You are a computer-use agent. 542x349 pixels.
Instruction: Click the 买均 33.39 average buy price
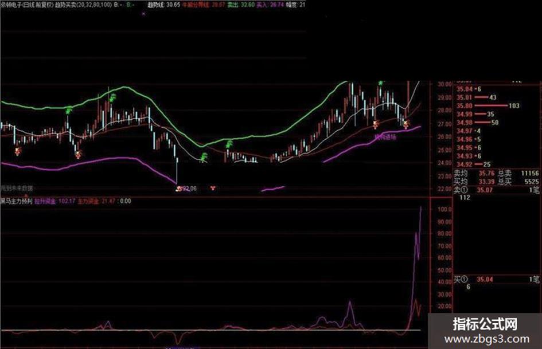click(x=474, y=182)
